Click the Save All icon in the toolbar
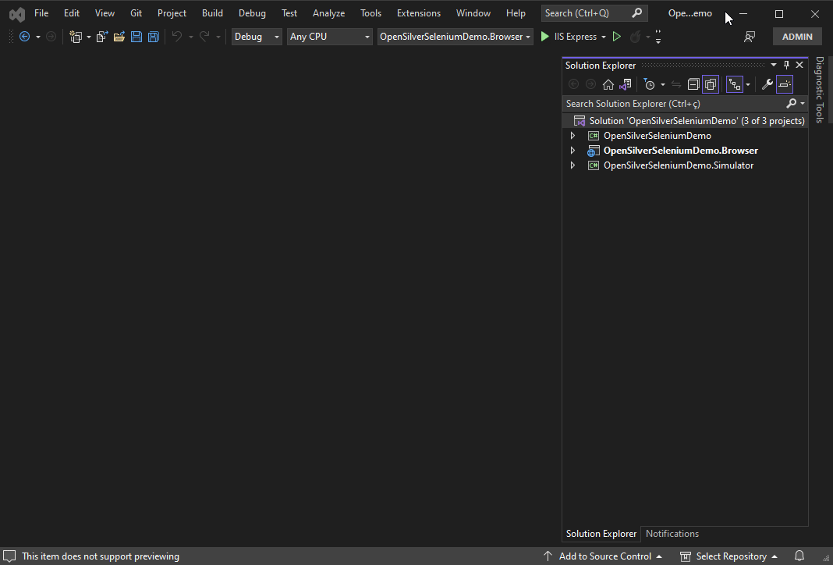 153,36
